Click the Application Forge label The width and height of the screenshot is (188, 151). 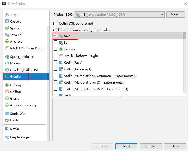[24, 105]
